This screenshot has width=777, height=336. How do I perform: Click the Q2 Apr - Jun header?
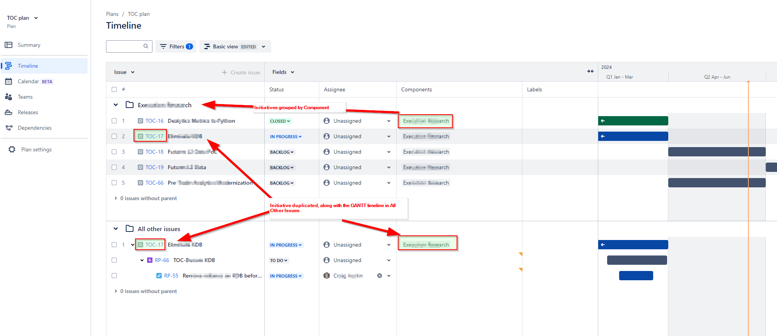point(717,77)
